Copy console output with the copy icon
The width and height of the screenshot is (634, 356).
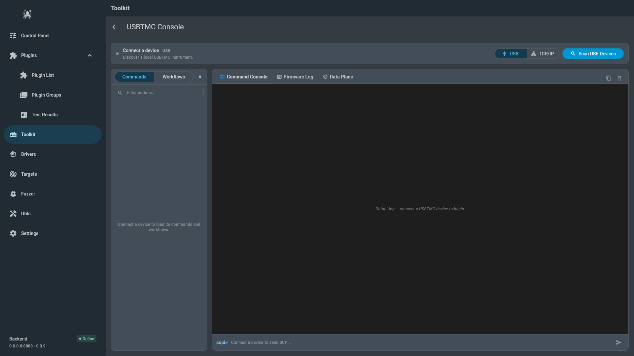608,78
